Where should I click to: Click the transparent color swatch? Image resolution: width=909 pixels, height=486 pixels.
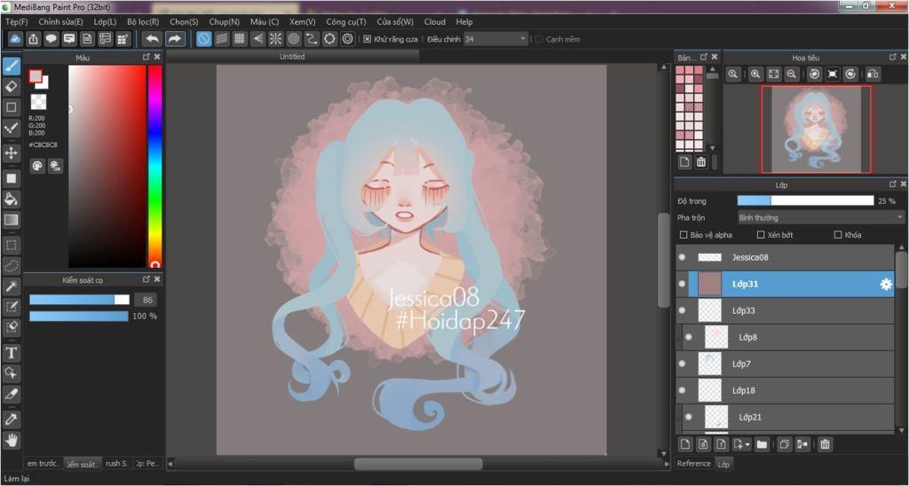(x=38, y=102)
